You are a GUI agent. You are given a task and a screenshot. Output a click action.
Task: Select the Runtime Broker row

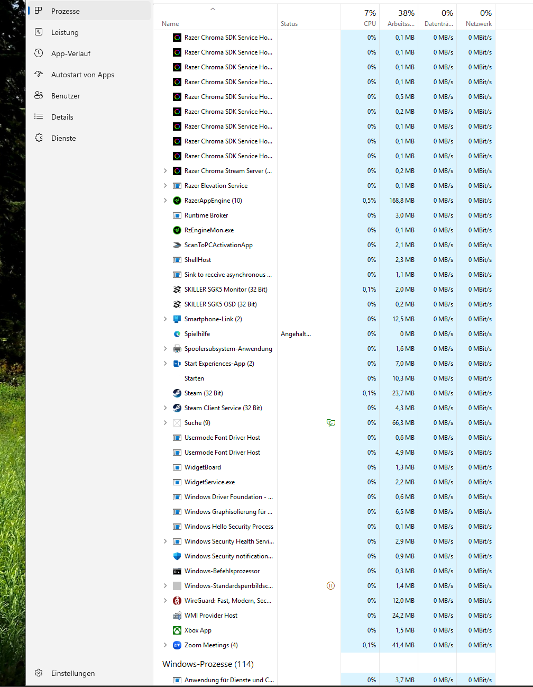(324, 215)
